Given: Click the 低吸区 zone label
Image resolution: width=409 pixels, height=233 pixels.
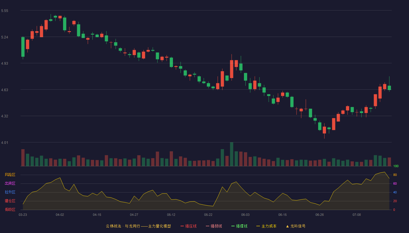Looking at the screenshot, I should click(10, 209).
